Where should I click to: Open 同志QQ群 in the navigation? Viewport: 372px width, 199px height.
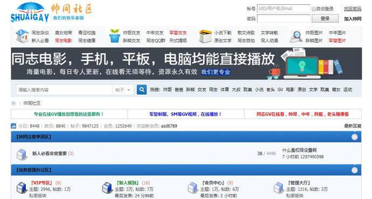tap(156, 40)
